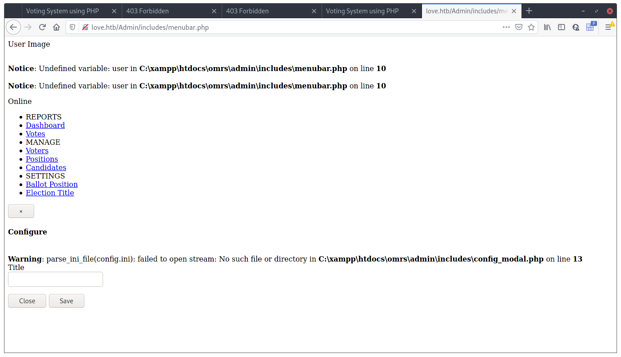621x357 pixels.
Task: Open the browser home page
Action: point(56,27)
